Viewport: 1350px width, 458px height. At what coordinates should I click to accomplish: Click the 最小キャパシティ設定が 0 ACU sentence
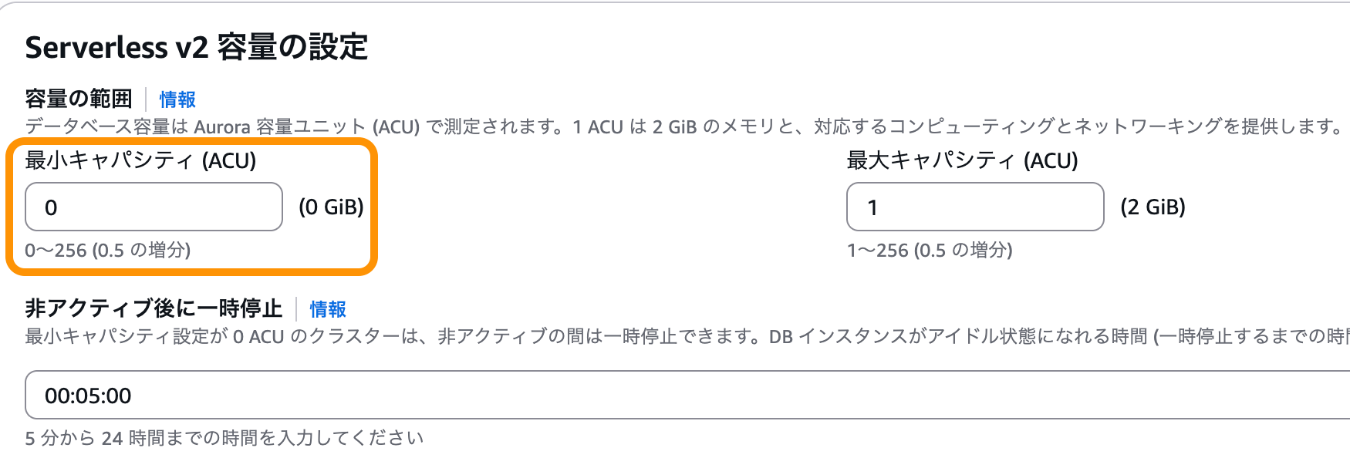click(x=393, y=337)
